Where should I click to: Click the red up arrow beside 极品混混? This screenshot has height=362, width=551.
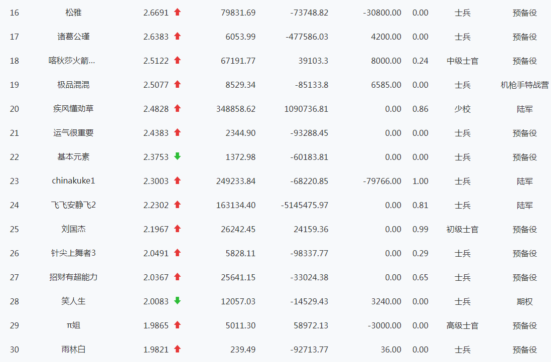click(x=177, y=84)
